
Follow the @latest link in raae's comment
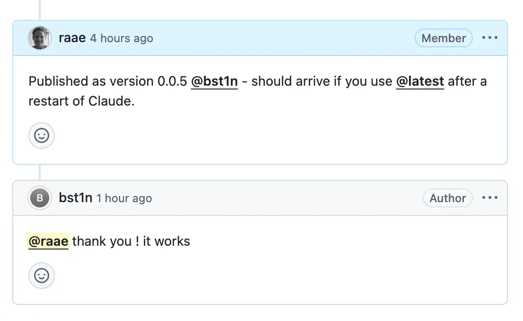click(420, 81)
